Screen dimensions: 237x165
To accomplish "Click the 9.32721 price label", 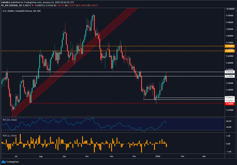I will (x=230, y=101).
